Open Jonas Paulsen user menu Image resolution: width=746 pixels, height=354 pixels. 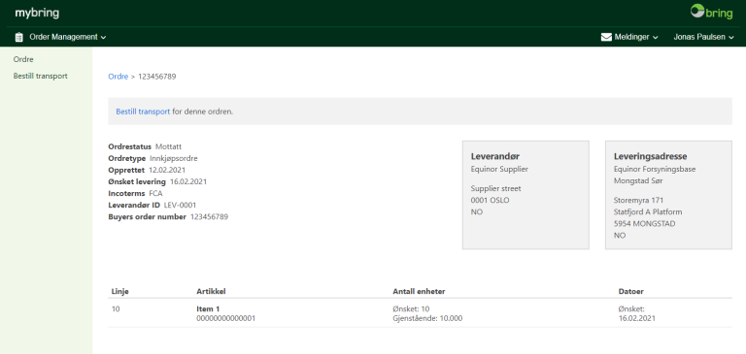point(703,37)
